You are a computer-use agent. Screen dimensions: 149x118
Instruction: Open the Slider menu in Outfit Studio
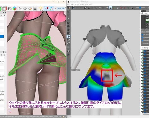pyautogui.click(x=82, y=5)
